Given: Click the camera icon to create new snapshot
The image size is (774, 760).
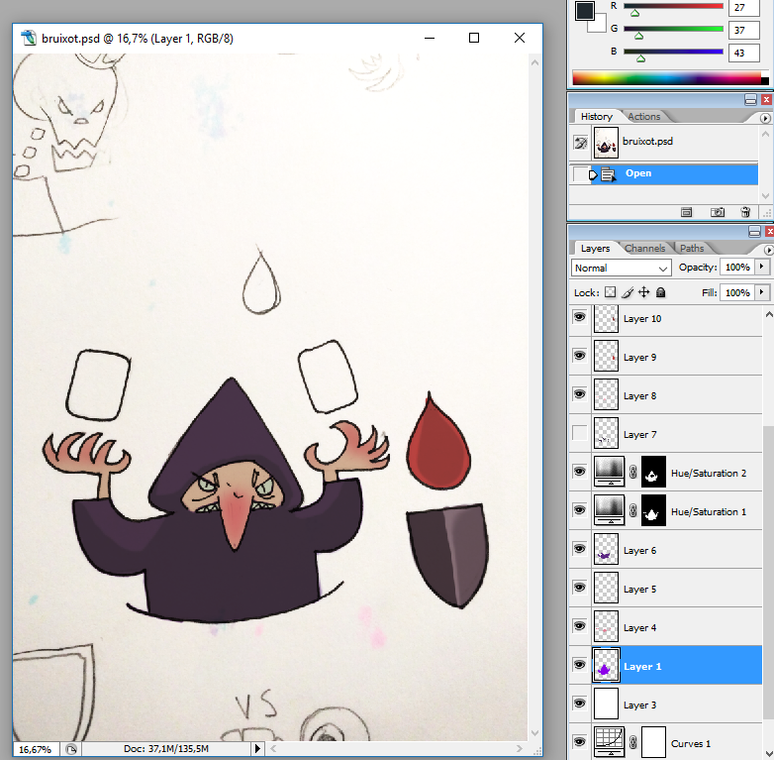Looking at the screenshot, I should 718,212.
